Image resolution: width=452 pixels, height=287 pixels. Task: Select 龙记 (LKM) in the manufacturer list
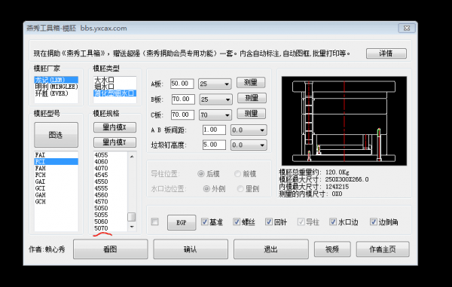coord(56,80)
